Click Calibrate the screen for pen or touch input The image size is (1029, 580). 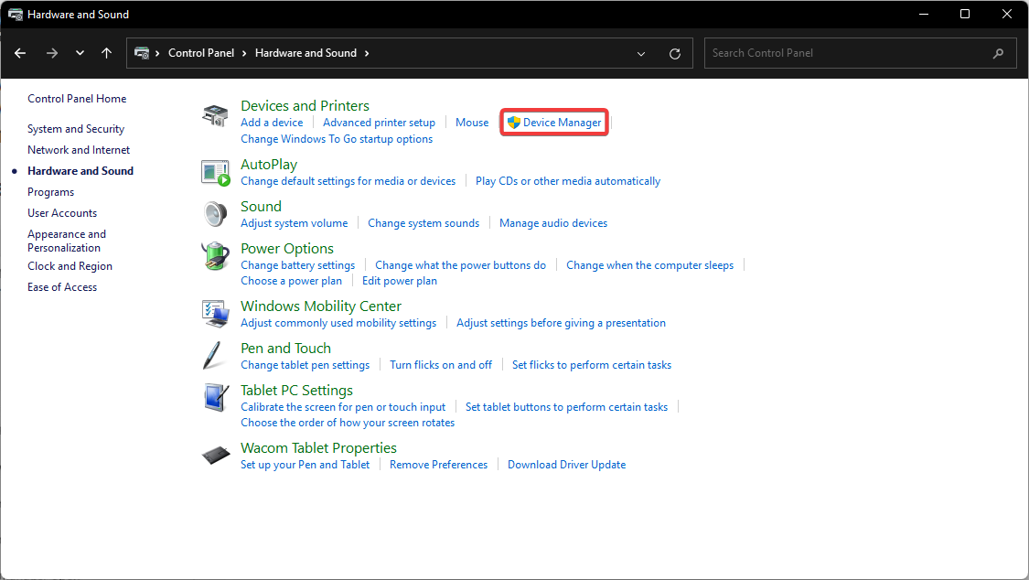343,407
